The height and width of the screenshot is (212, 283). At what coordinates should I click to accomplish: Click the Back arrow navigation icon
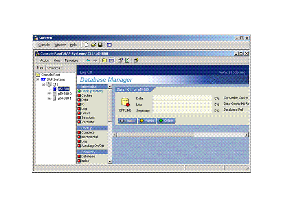point(88,60)
